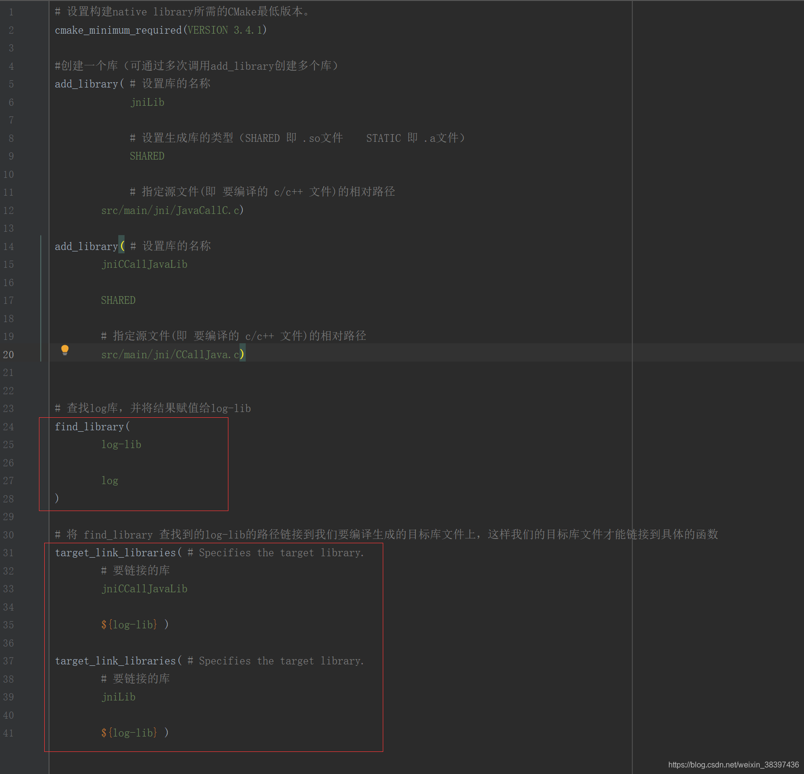The image size is (804, 774).
Task: Click jniCCallJavaLib on line 33
Action: pyautogui.click(x=144, y=589)
